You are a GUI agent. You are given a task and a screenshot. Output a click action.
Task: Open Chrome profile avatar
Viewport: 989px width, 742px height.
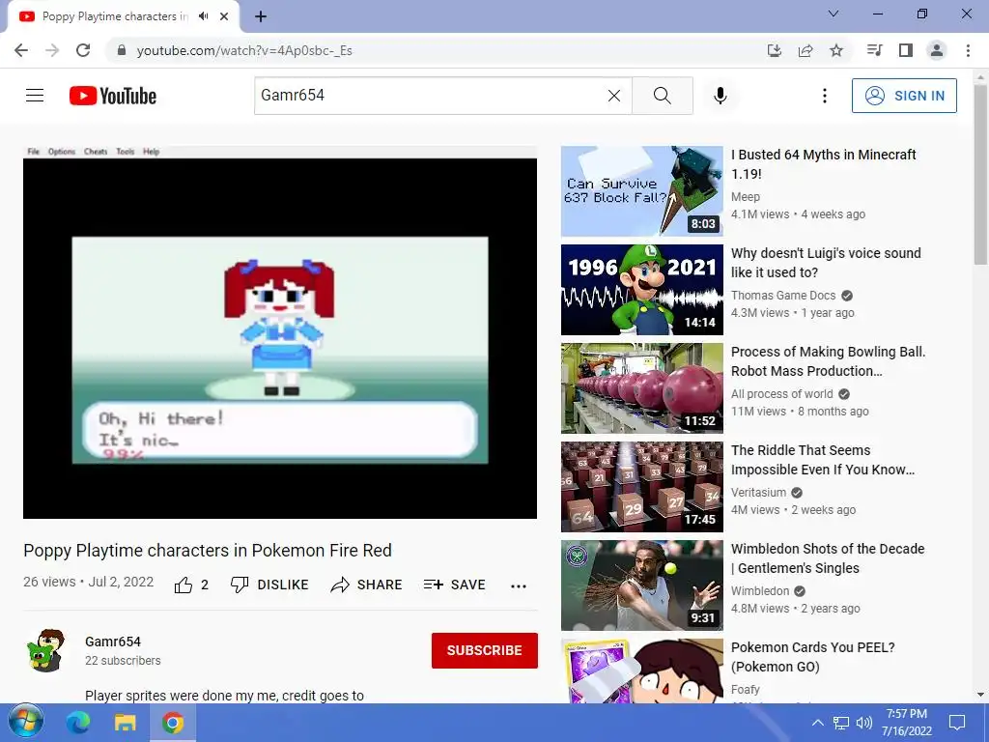point(937,50)
